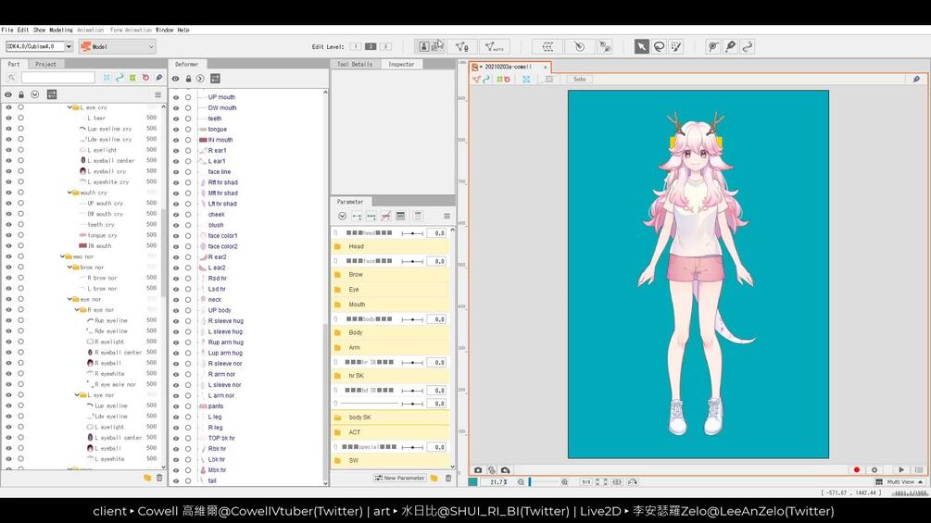This screenshot has width=931, height=523.
Task: Open the Part panel hamburger menu
Action: coord(157,94)
